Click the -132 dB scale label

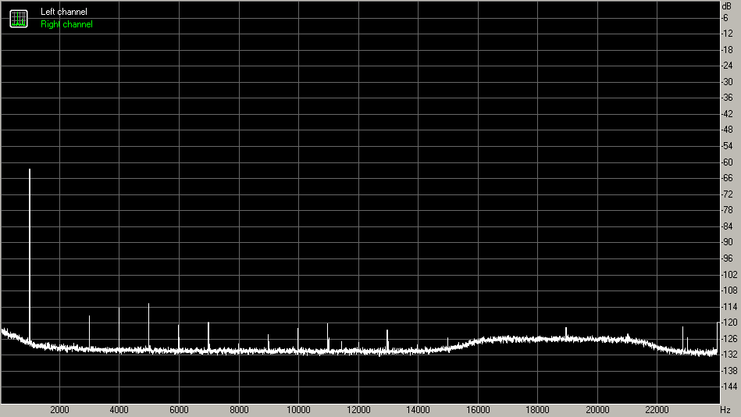click(x=729, y=355)
